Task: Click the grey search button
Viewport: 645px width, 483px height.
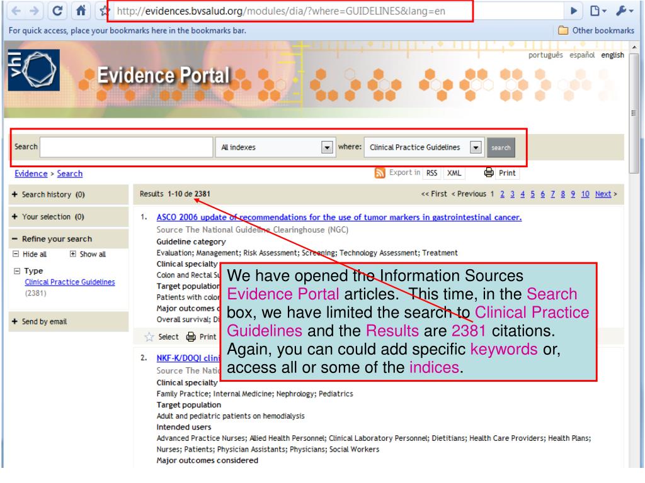Action: pyautogui.click(x=501, y=147)
